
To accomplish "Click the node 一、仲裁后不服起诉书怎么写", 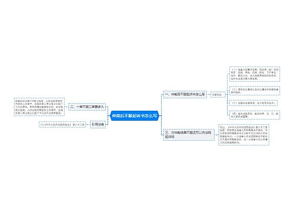I will point(185,94).
